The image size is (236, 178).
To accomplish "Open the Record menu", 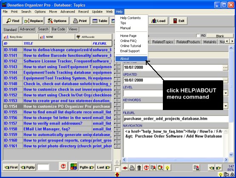I will [83, 11].
